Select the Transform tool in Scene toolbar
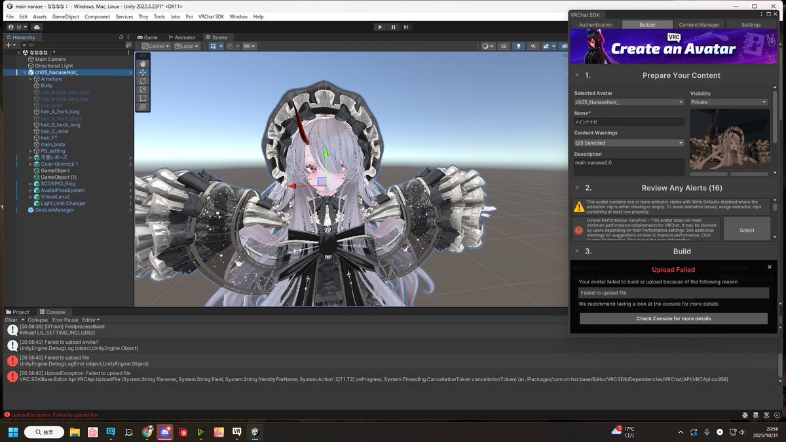Image resolution: width=786 pixels, height=442 pixels. point(143,107)
